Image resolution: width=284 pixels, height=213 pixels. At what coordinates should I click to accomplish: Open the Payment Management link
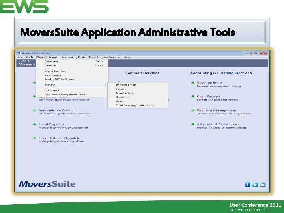tap(217, 110)
